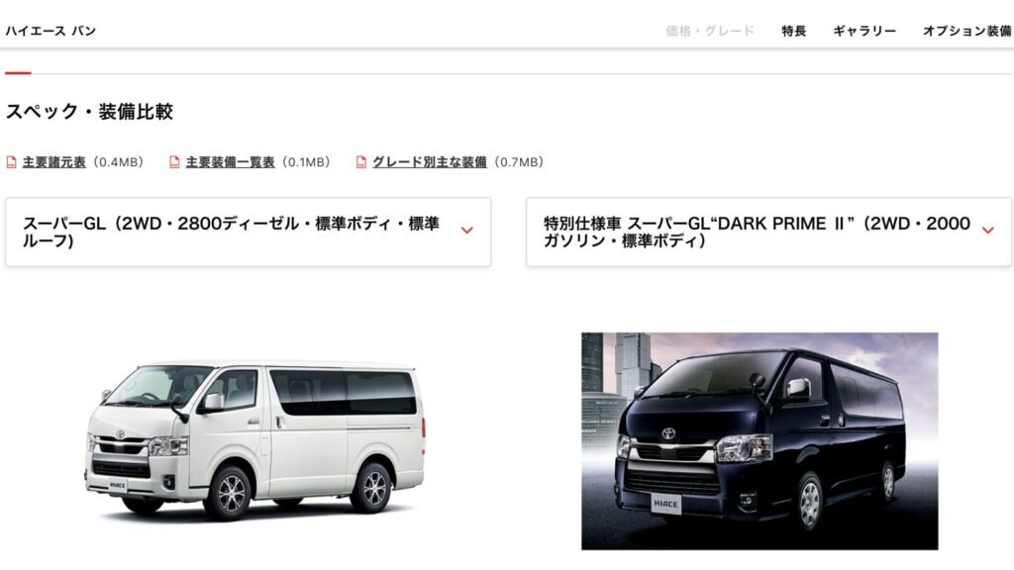Click the PDF icon beside 主要装備一覧表
The image size is (1014, 570).
tap(174, 162)
